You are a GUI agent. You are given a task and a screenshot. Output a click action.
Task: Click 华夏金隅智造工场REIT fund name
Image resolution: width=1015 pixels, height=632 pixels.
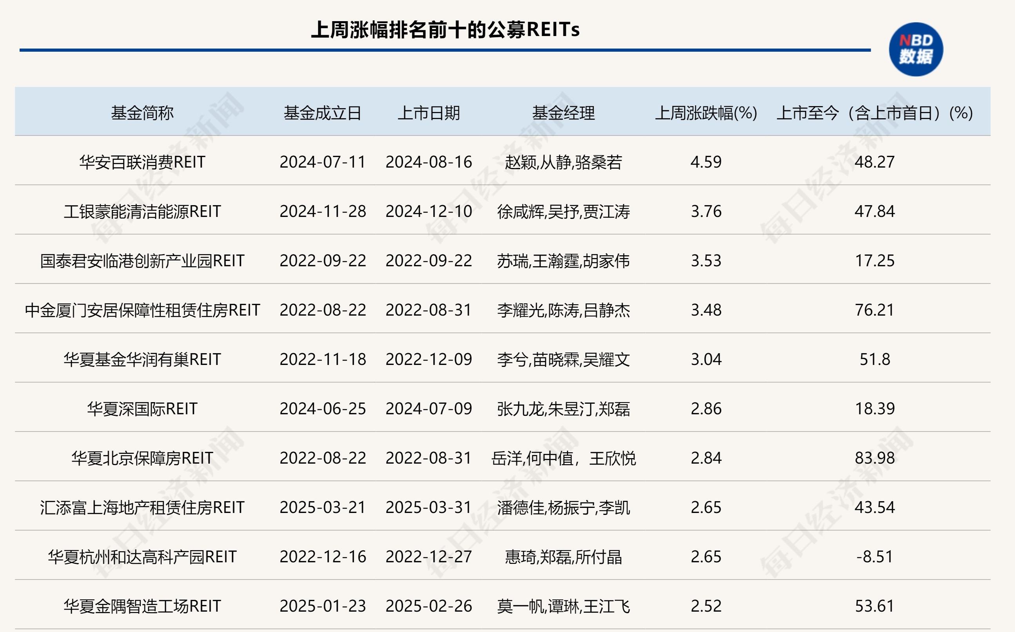coord(142,606)
